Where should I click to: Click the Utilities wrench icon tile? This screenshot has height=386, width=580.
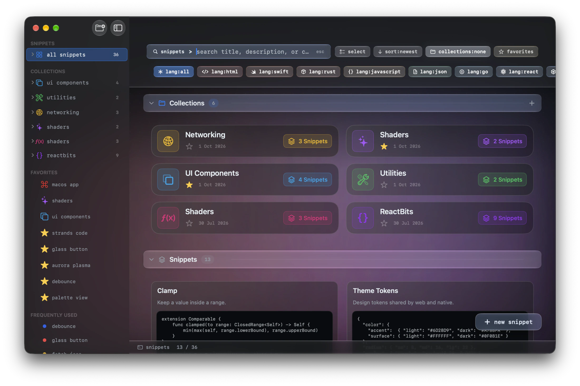[x=363, y=179]
